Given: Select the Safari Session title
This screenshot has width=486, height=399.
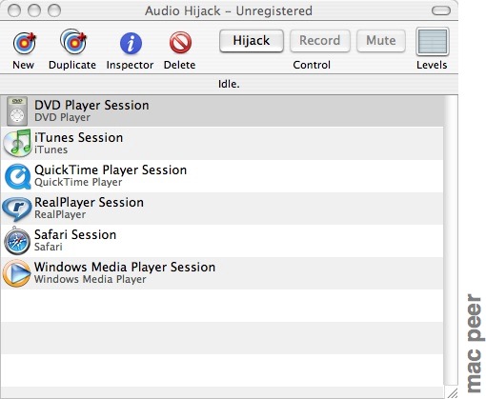Looking at the screenshot, I should [x=75, y=234].
